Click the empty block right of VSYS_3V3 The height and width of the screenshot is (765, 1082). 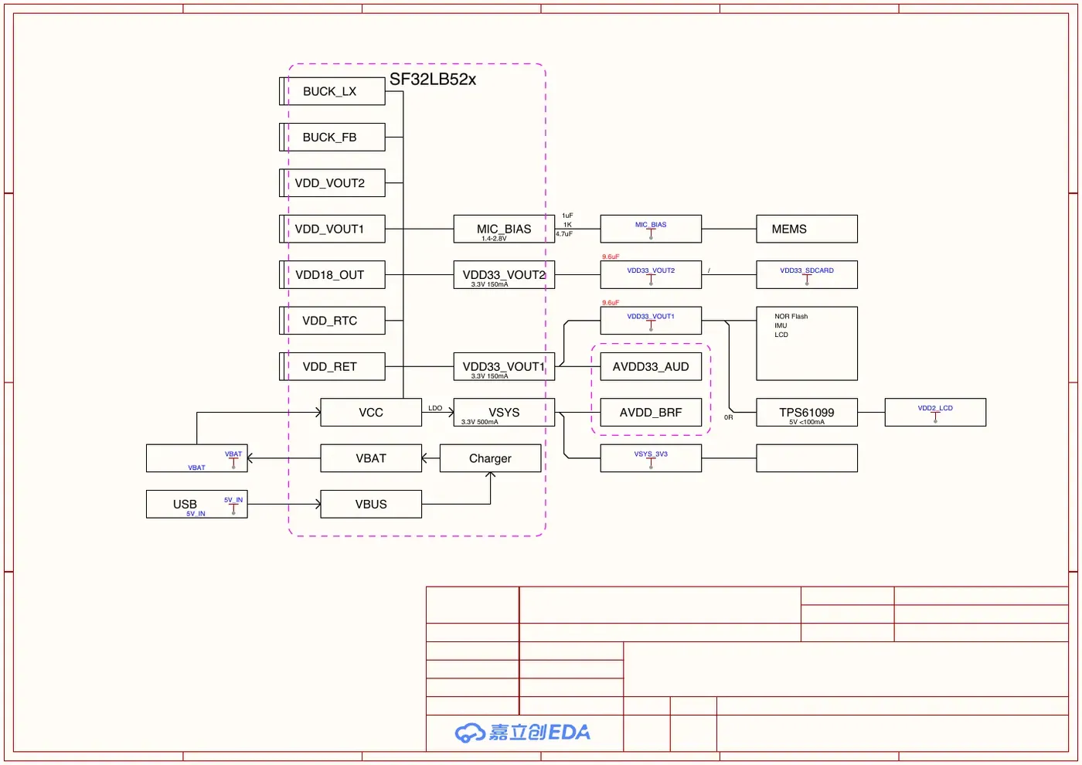pos(807,458)
